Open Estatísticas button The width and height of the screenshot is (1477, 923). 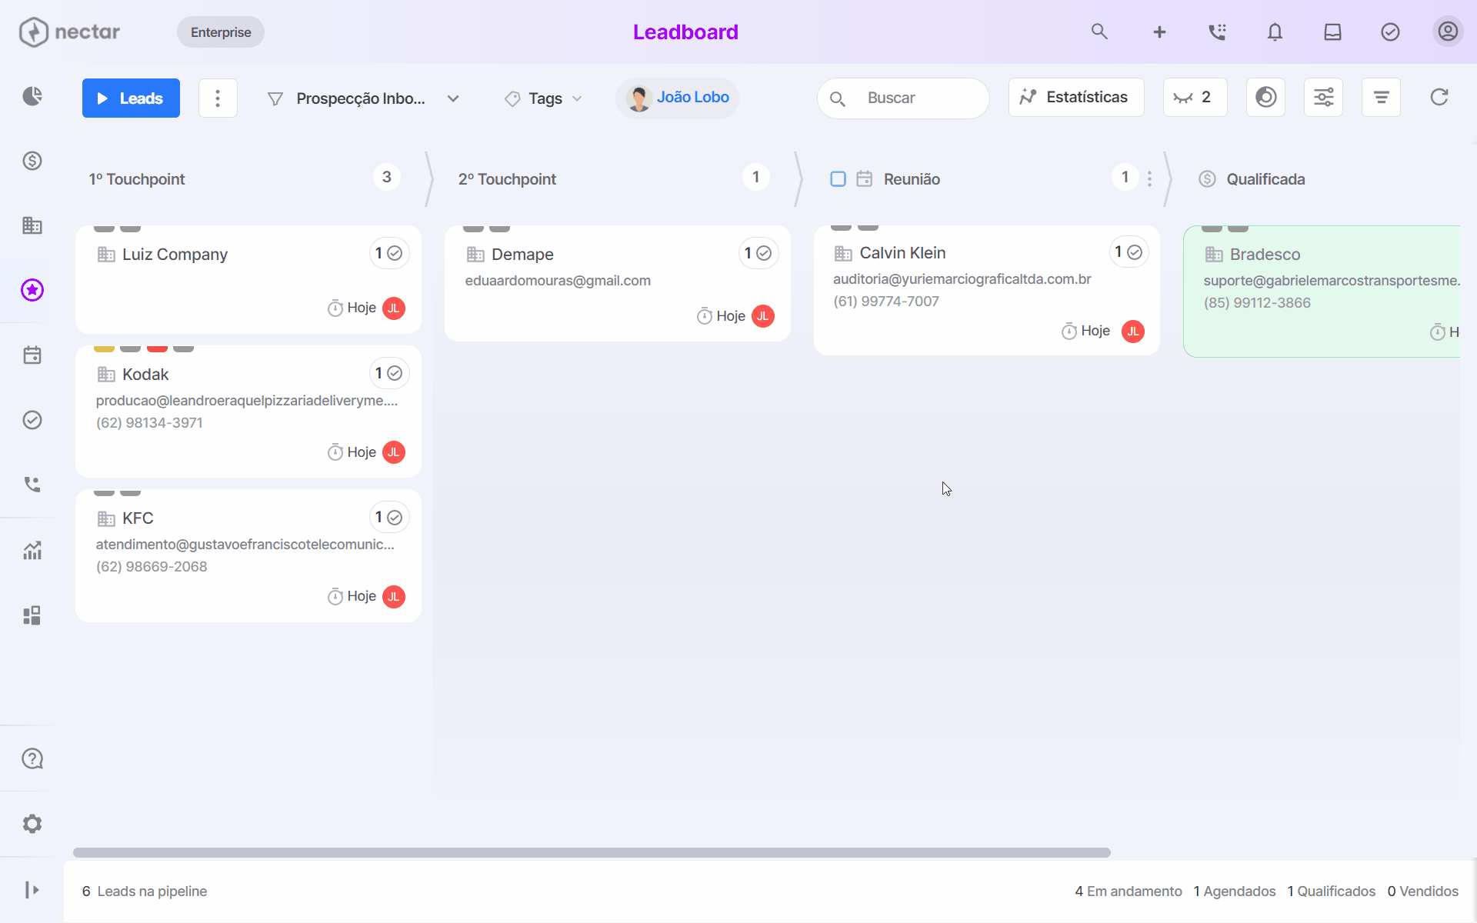(x=1076, y=97)
